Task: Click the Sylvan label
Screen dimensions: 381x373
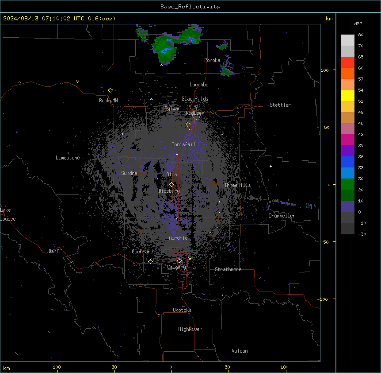Action: click(x=172, y=109)
